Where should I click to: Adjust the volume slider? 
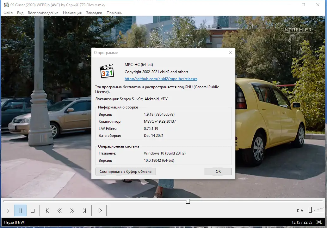(316, 210)
